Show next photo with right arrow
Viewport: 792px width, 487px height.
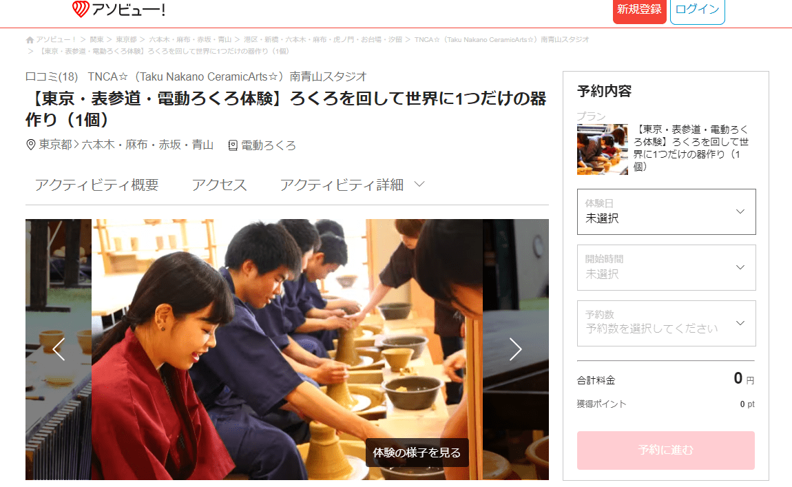tap(515, 349)
